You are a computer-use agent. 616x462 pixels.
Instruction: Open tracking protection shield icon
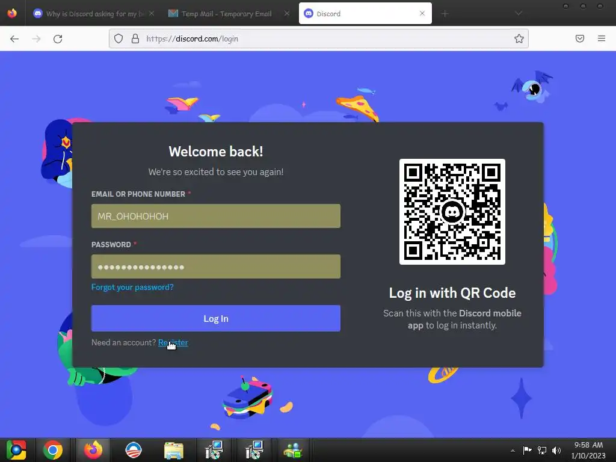(119, 38)
